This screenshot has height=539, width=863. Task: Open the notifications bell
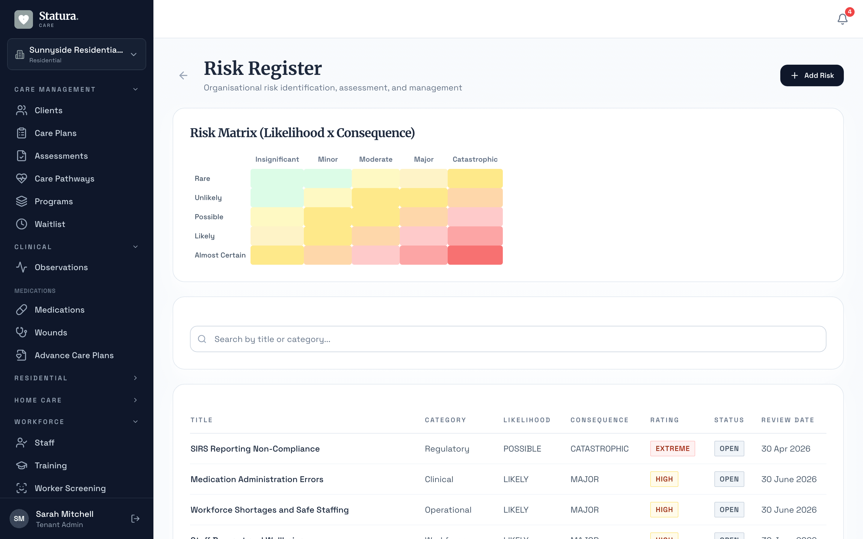(842, 19)
